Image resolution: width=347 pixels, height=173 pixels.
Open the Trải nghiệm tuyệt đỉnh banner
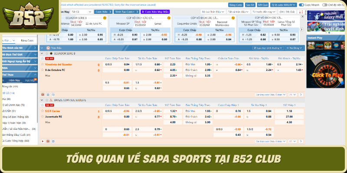pyautogui.click(x=326, y=27)
